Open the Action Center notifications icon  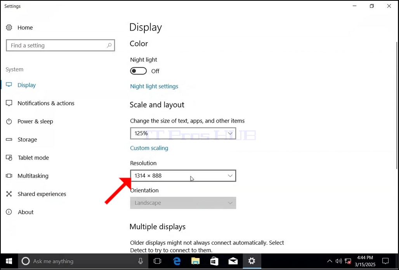[x=385, y=261]
